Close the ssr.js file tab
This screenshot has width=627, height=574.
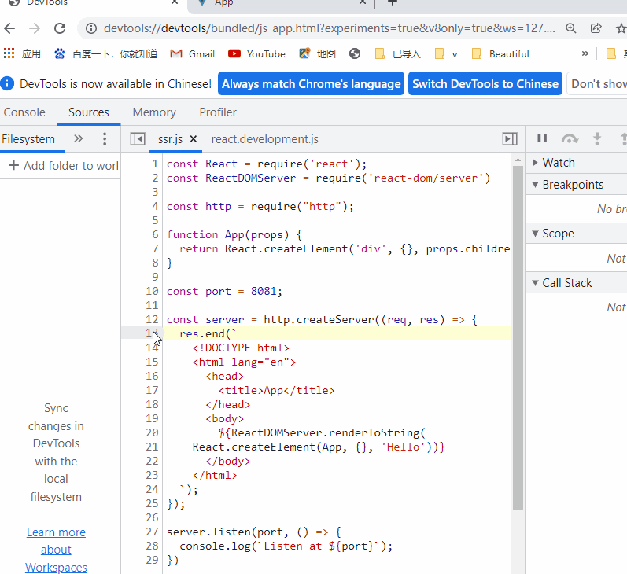pos(194,139)
